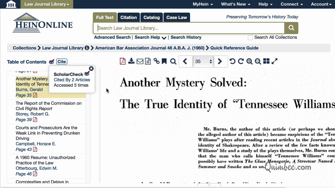Click the search magnifier button
Image resolution: width=335 pixels, height=188 pixels.
pos(291,28)
